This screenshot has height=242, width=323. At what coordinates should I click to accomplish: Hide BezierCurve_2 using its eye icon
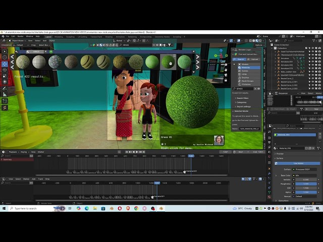pos(313,79)
